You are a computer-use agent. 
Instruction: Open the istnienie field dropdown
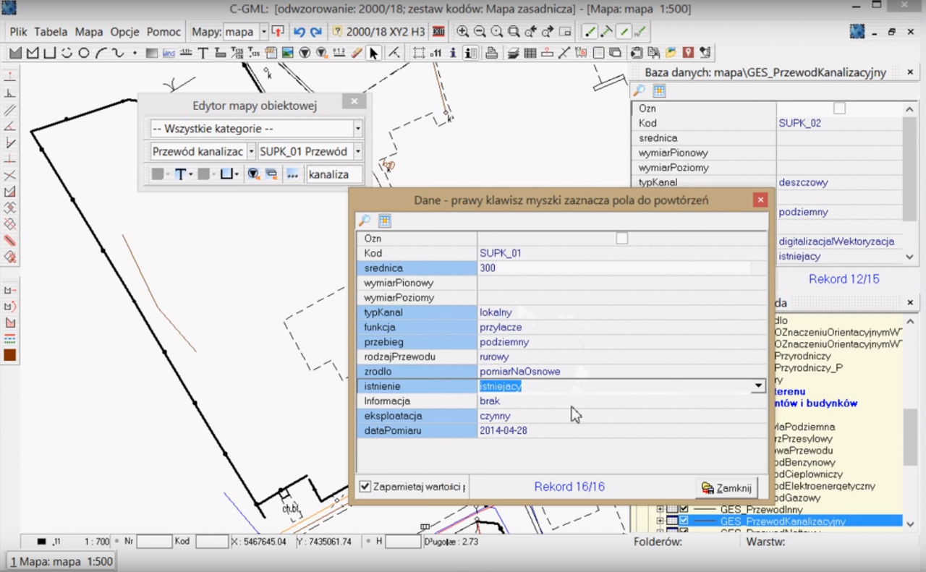click(758, 386)
